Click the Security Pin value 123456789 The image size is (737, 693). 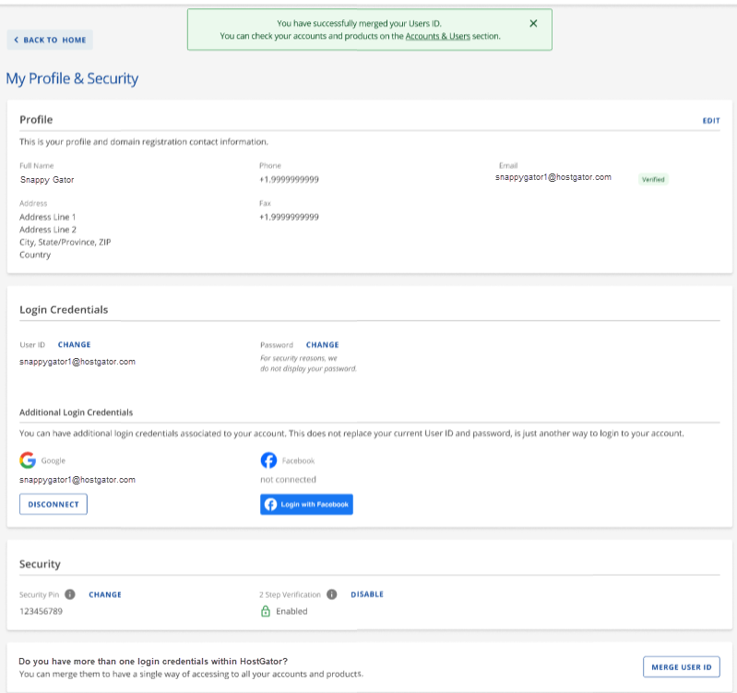42,611
